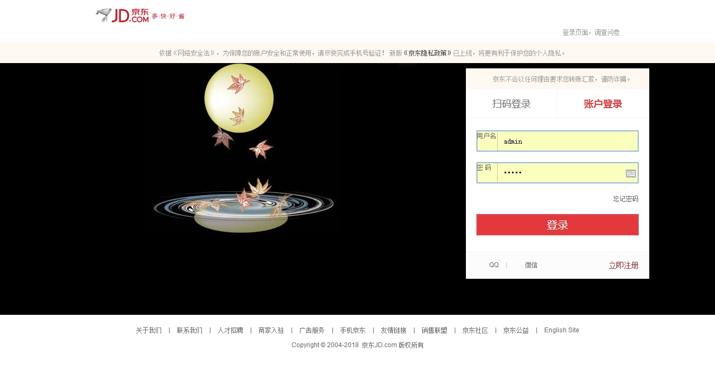Switch to 扫码登录 tab
This screenshot has width=715, height=371.
pos(511,104)
